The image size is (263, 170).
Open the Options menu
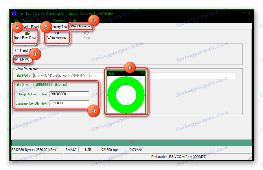point(43,20)
